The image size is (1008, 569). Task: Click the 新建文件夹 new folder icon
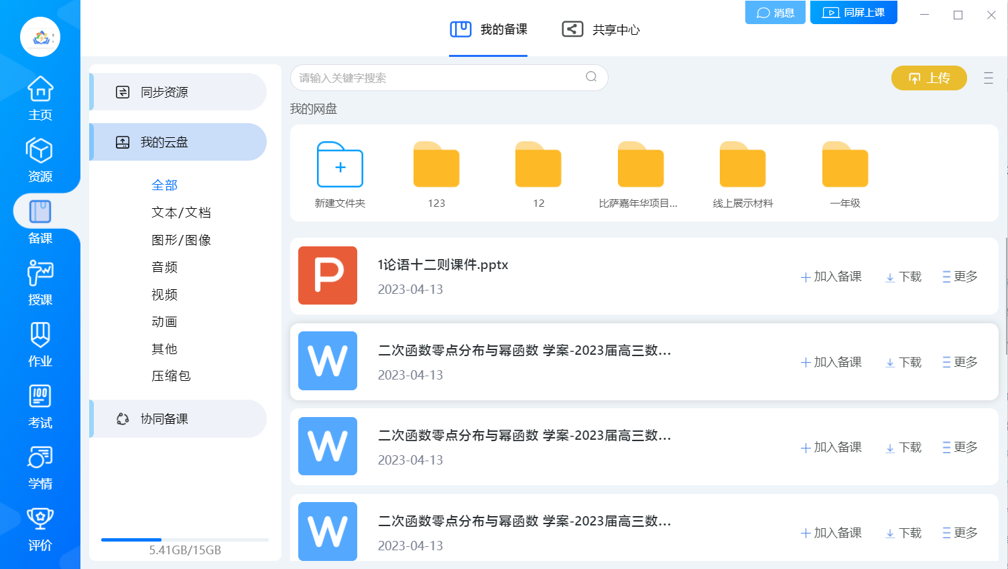coord(340,165)
